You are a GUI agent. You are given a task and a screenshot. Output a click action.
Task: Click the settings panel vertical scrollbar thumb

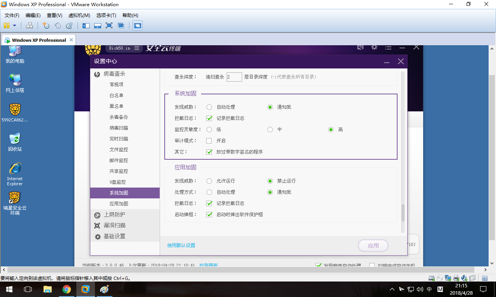pyautogui.click(x=403, y=213)
